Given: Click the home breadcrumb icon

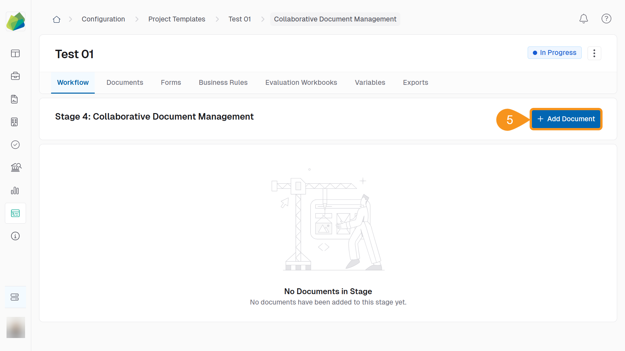Looking at the screenshot, I should point(56,19).
